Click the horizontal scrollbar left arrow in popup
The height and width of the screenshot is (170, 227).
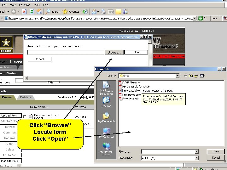[26, 78]
